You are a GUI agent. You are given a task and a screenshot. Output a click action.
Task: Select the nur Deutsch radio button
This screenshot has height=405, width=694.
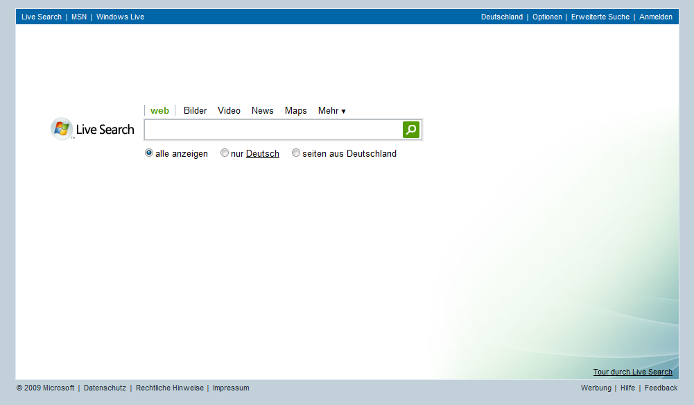pyautogui.click(x=225, y=153)
